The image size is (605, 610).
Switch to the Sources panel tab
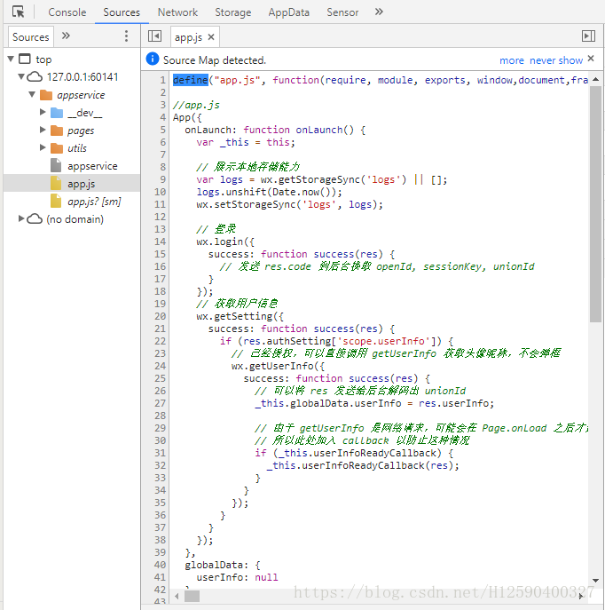(x=122, y=12)
